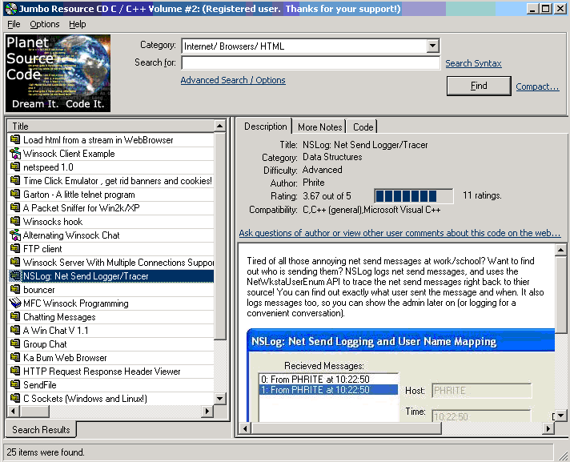Image resolution: width=570 pixels, height=462 pixels.
Task: Click the icon next to Time Click Emulator
Action: pos(15,180)
